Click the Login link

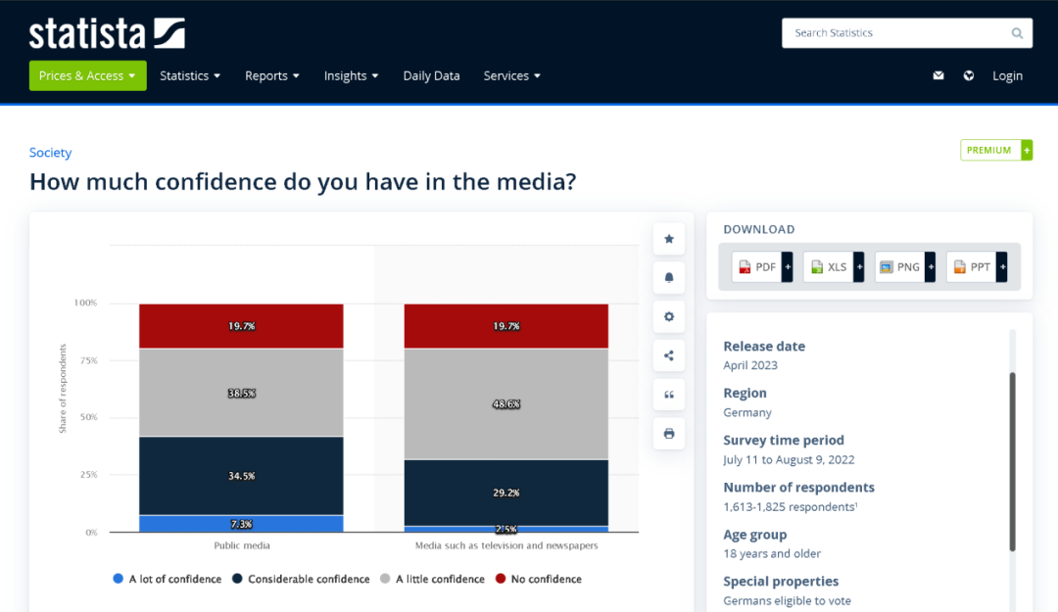click(1007, 75)
